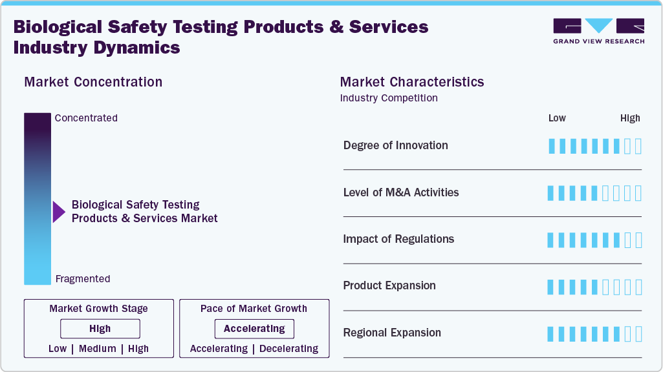
Task: Click the Level of M&A Activities rating bars
Action: 594,193
